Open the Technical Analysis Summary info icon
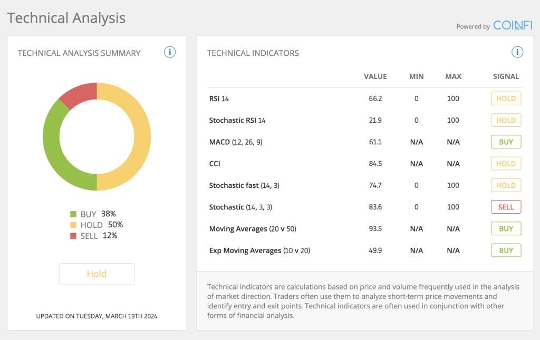The height and width of the screenshot is (340, 540). [169, 52]
